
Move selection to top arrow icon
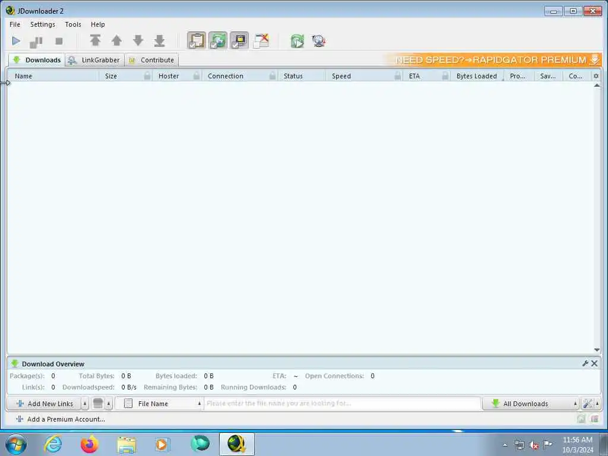coord(96,40)
